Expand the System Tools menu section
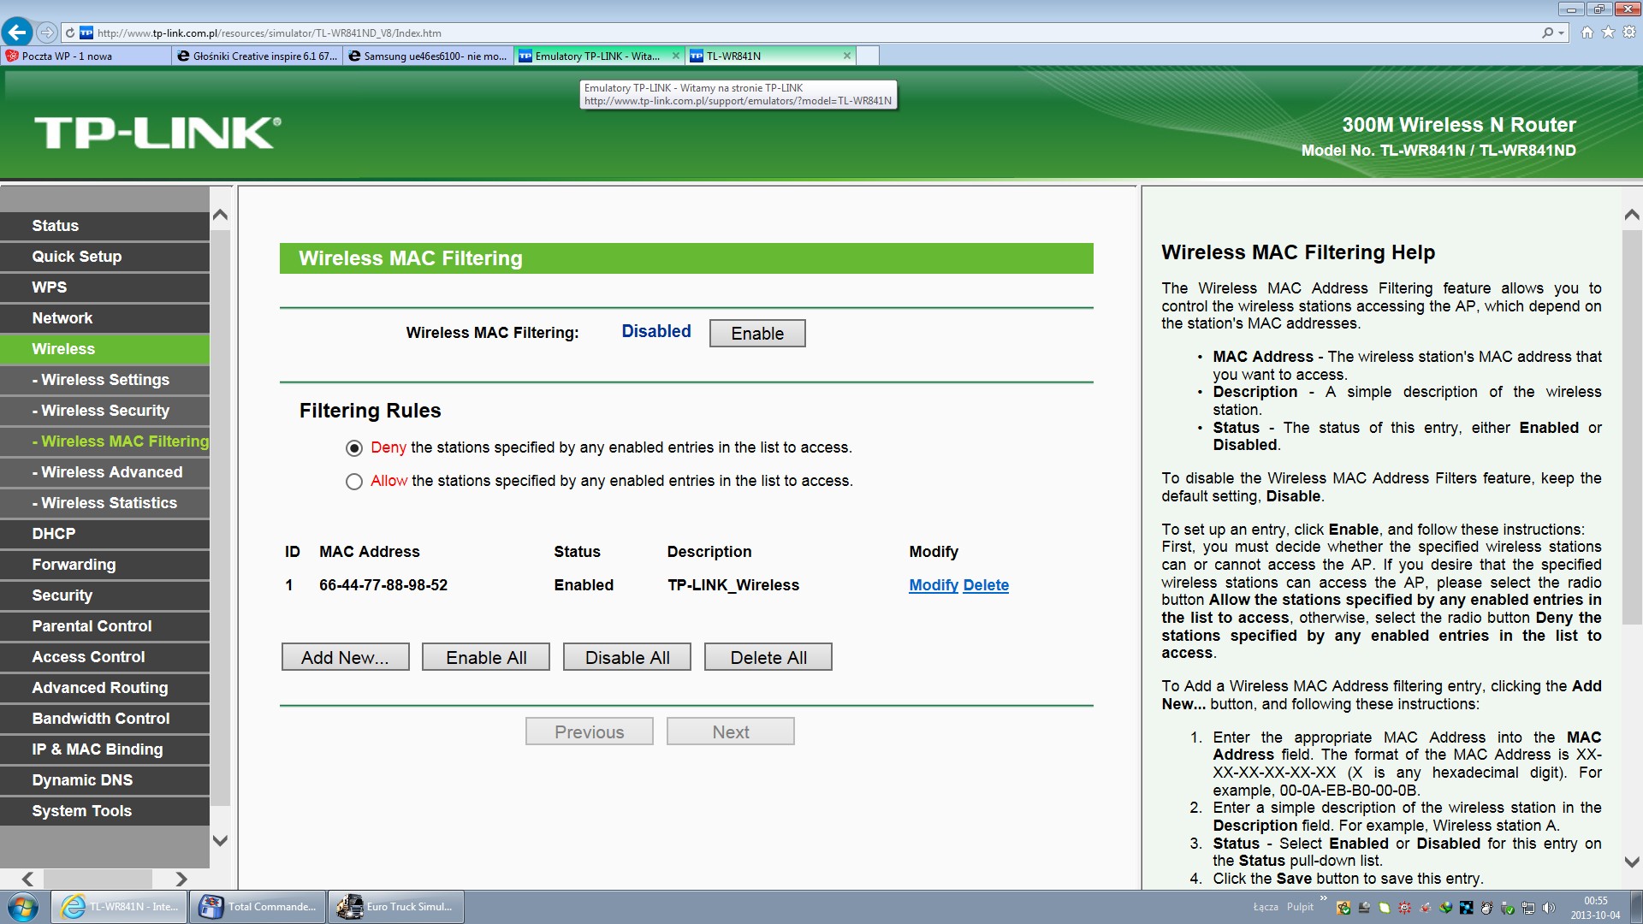The width and height of the screenshot is (1643, 924). pos(82,811)
